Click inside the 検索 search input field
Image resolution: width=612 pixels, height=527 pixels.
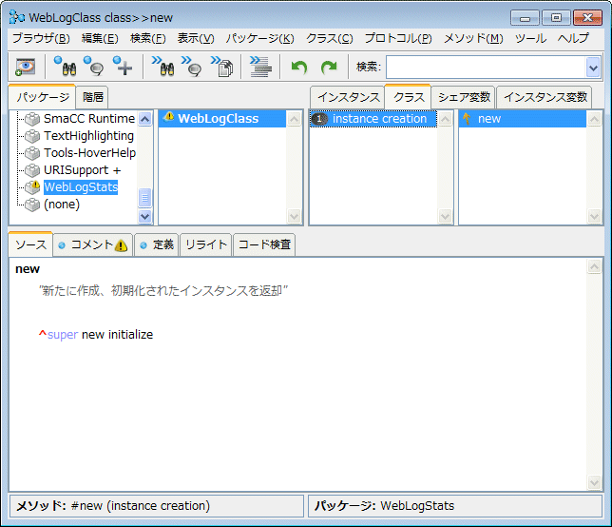coord(485,67)
